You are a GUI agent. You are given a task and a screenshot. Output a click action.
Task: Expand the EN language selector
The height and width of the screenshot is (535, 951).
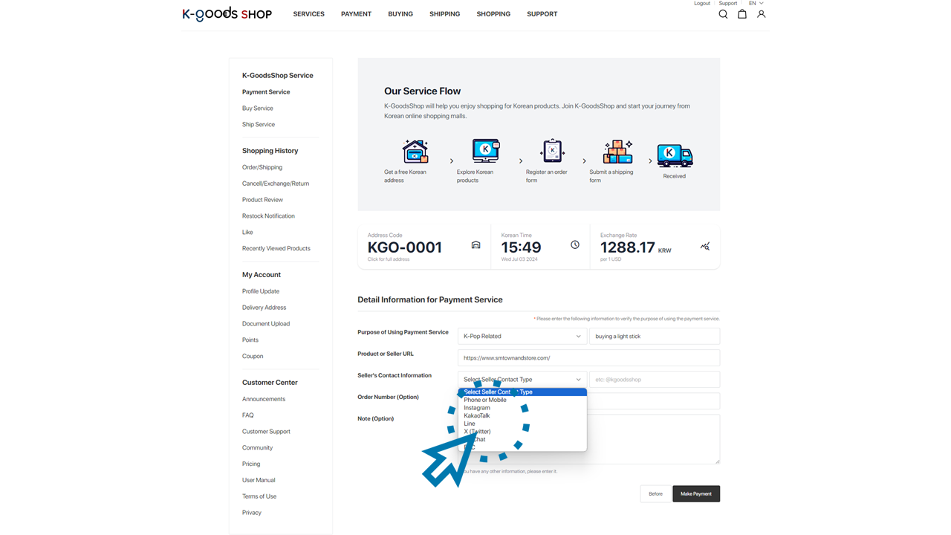(x=756, y=4)
